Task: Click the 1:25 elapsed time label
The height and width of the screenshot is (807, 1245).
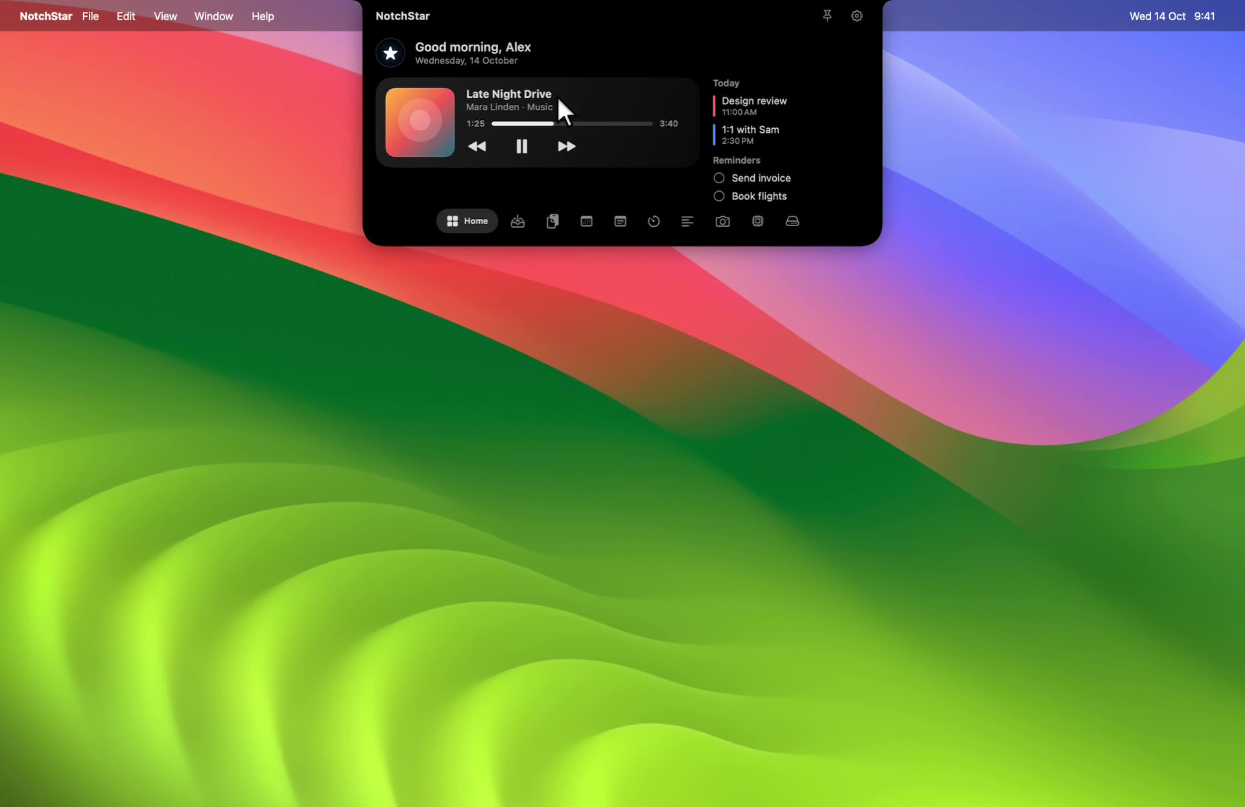Action: [x=475, y=123]
